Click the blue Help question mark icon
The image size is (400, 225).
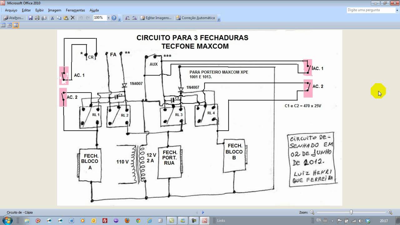(114, 18)
